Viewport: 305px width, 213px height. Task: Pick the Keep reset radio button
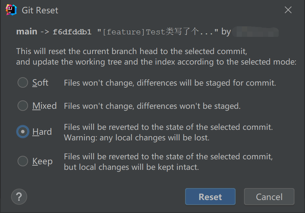pyautogui.click(x=23, y=161)
